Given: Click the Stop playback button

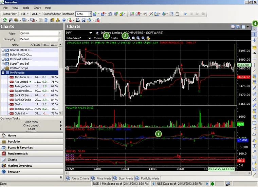Looking at the screenshot, I should pos(203,14).
